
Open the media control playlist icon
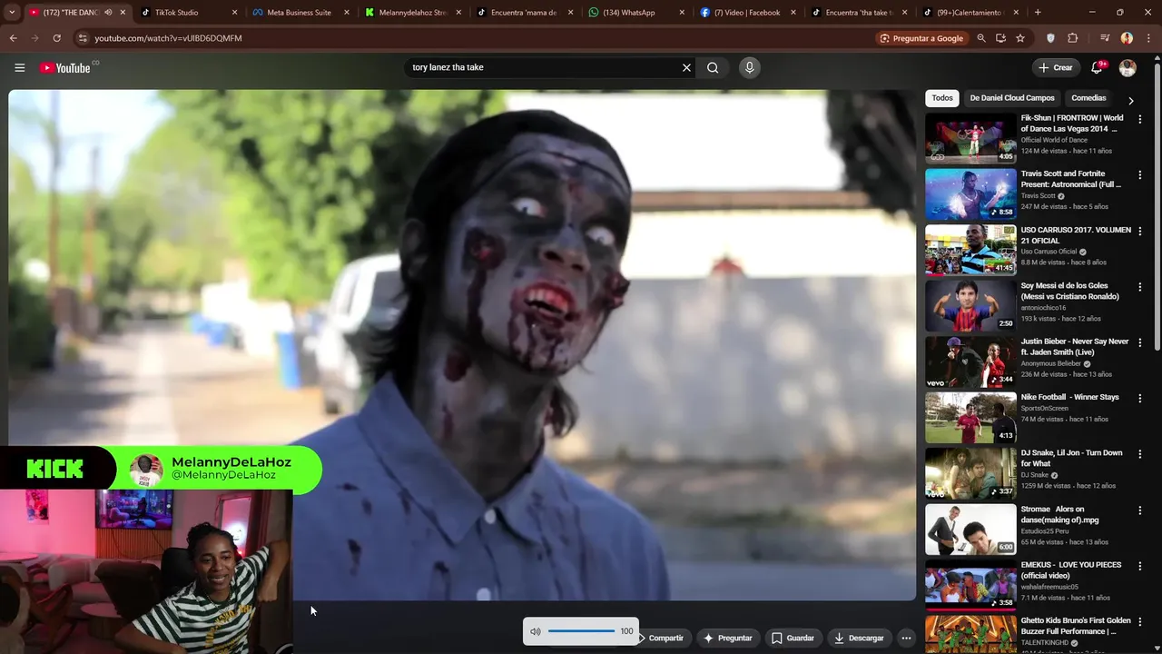tap(1104, 38)
